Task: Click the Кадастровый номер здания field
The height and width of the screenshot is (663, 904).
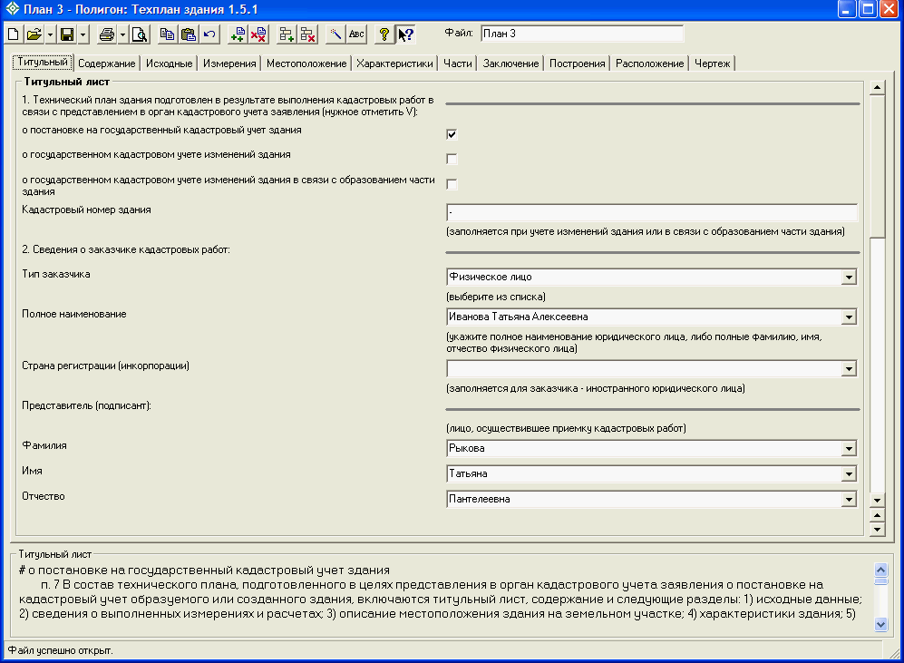Action: [652, 212]
